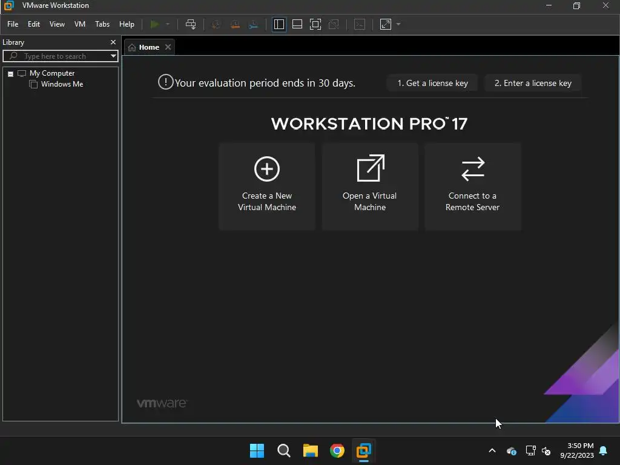
Task: Click the stretch guest display icon
Action: click(x=386, y=24)
